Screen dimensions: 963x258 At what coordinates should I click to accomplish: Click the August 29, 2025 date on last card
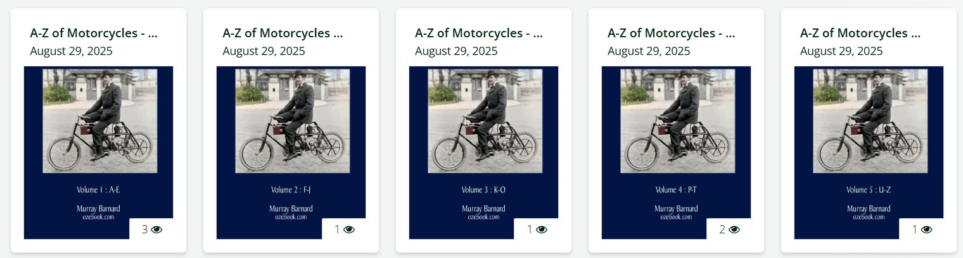(841, 51)
